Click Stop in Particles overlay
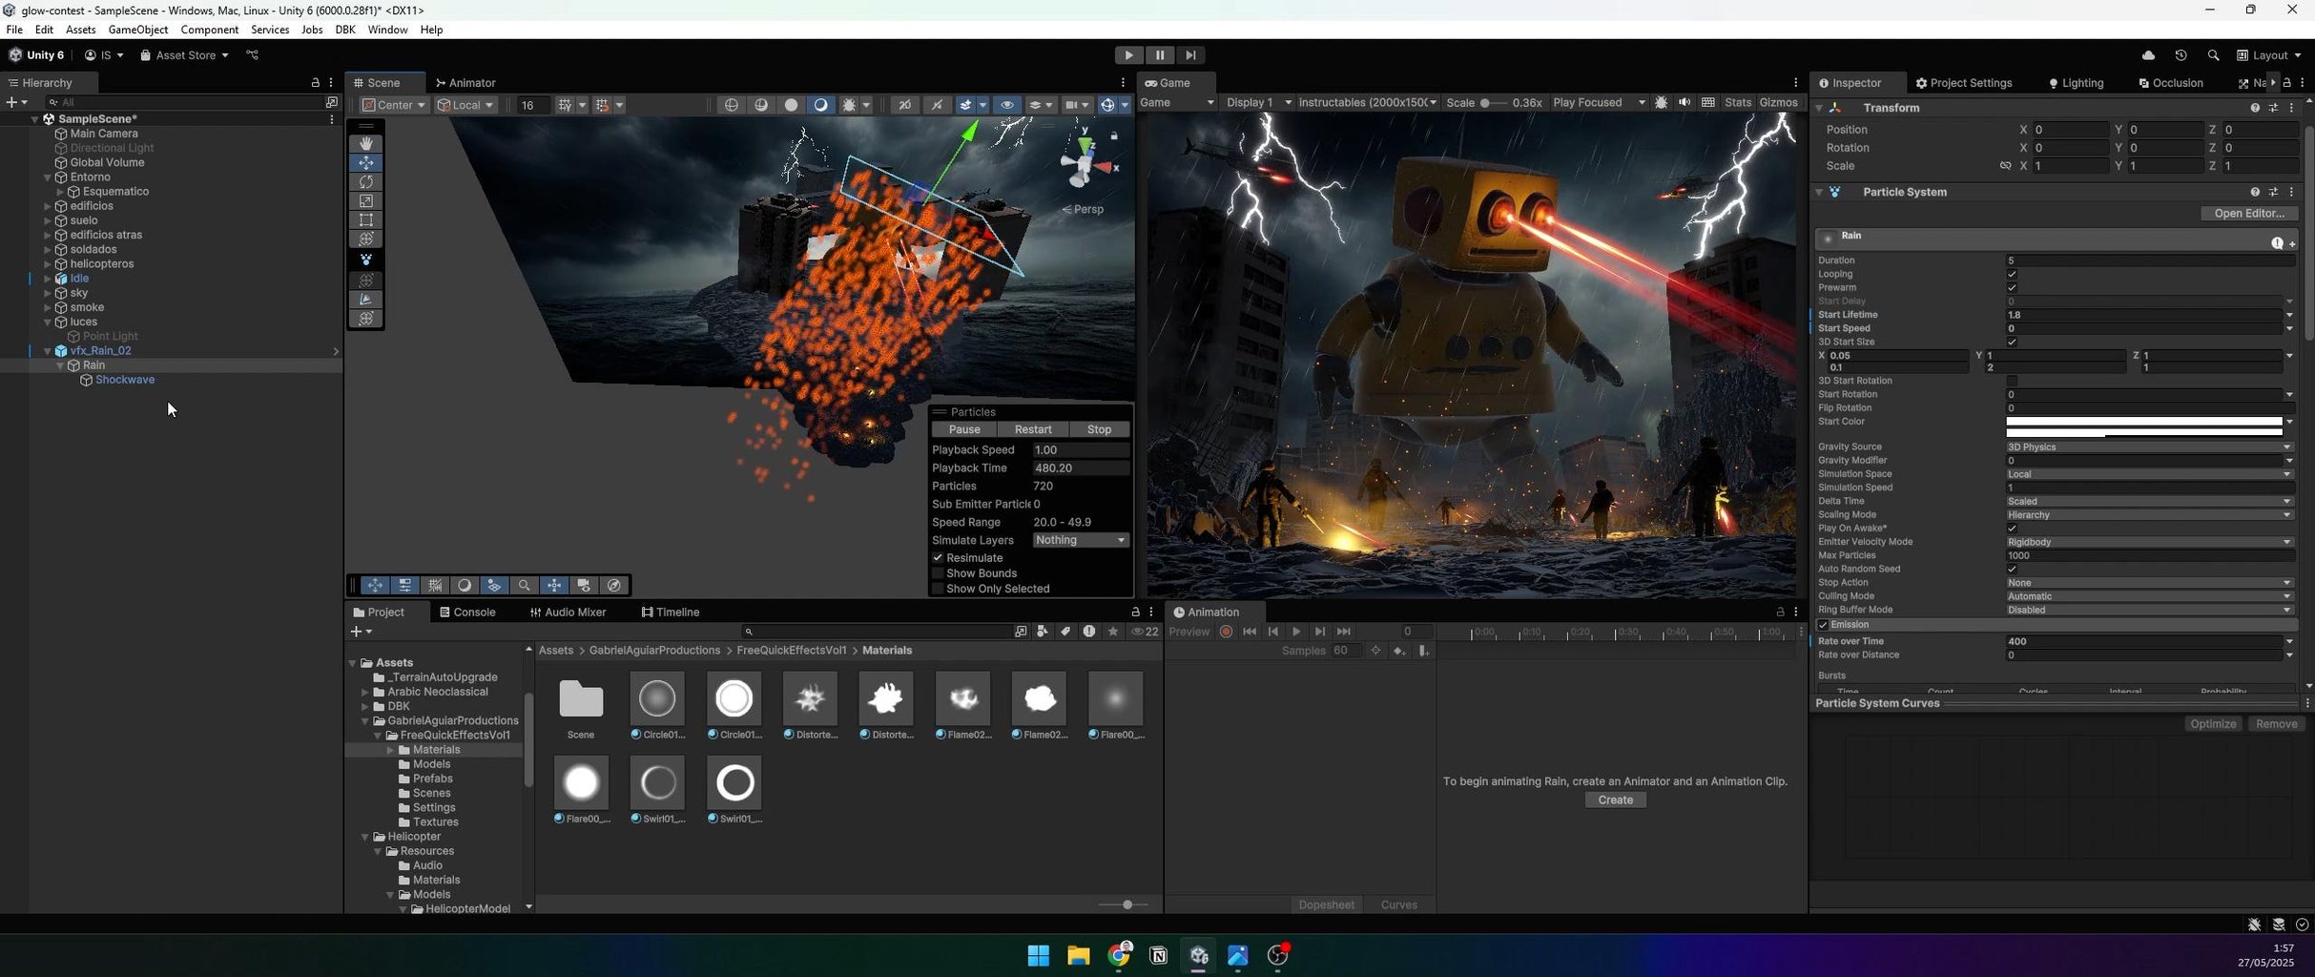The image size is (2315, 977). point(1099,429)
